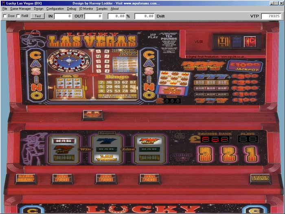Click the large number 2 lamp
285x214 pixels.
229,154
